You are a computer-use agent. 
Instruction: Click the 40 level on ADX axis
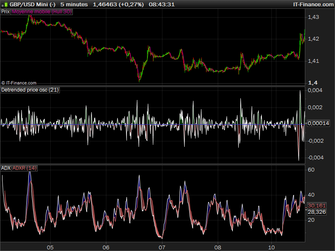(x=311, y=195)
